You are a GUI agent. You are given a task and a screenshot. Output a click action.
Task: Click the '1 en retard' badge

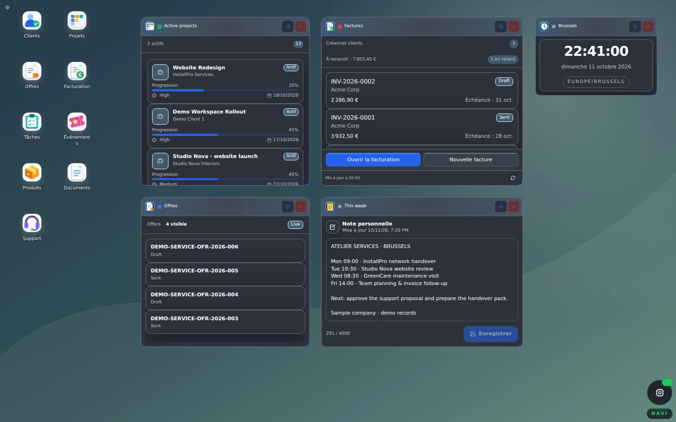click(503, 60)
